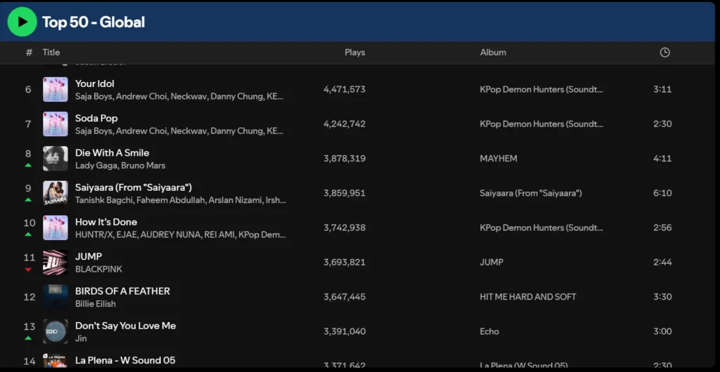Screen dimensions: 720x372
Task: Open BLACKPINK artist link
Action: (x=98, y=270)
